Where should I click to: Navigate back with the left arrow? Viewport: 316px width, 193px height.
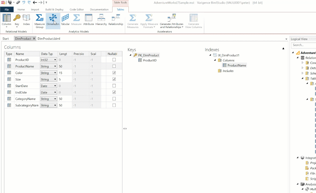(35, 3)
